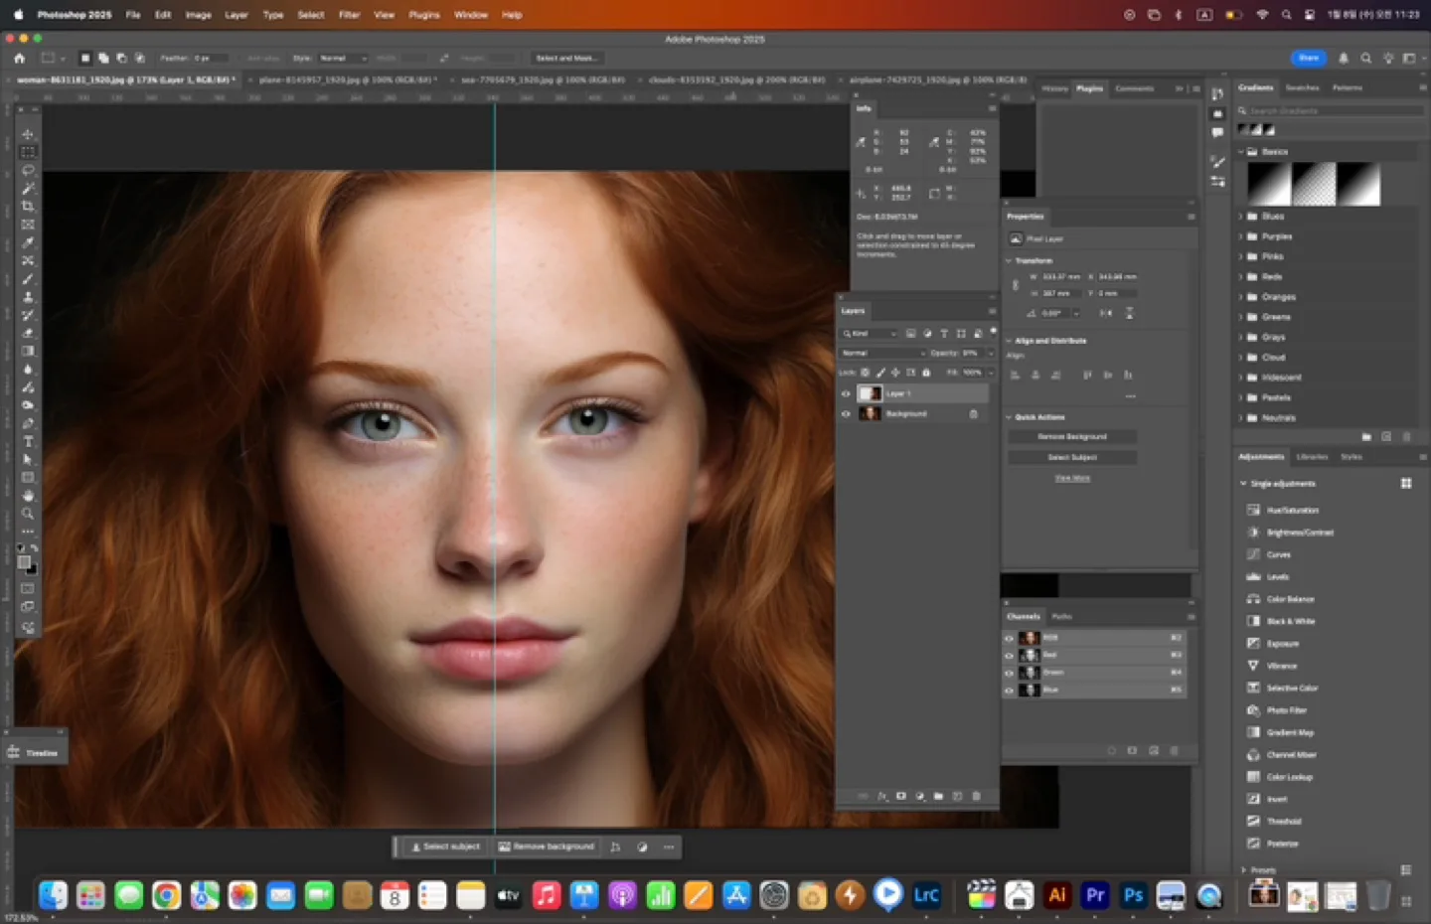This screenshot has width=1431, height=924.
Task: Select the Eyedropper tool
Action: click(x=28, y=241)
